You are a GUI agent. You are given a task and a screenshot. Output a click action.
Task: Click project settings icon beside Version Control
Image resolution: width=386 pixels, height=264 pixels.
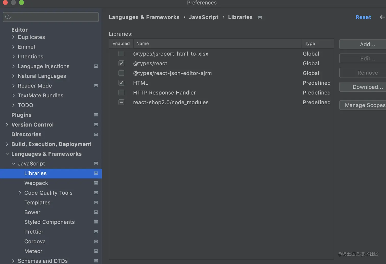(x=96, y=125)
